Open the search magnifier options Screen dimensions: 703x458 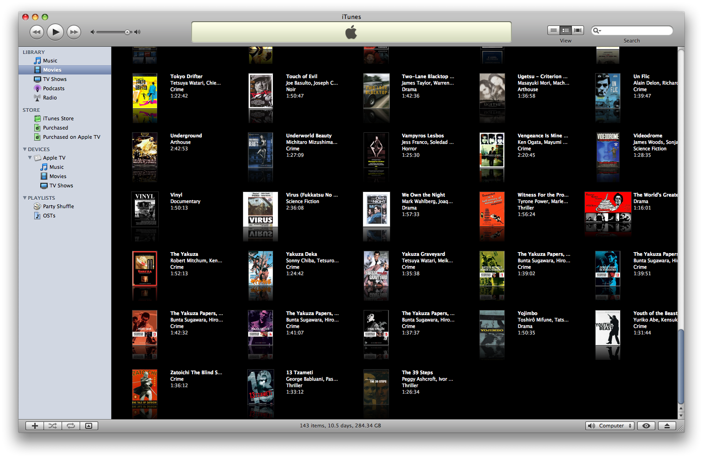[597, 31]
